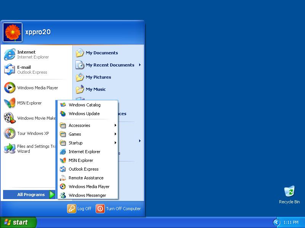Click the Startup folder icon

coord(63,143)
